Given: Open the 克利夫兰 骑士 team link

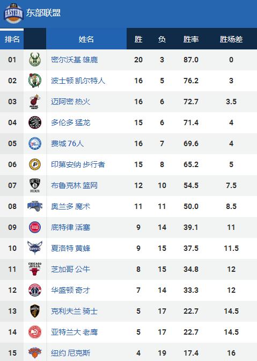Looking at the screenshot, I should (75, 311).
